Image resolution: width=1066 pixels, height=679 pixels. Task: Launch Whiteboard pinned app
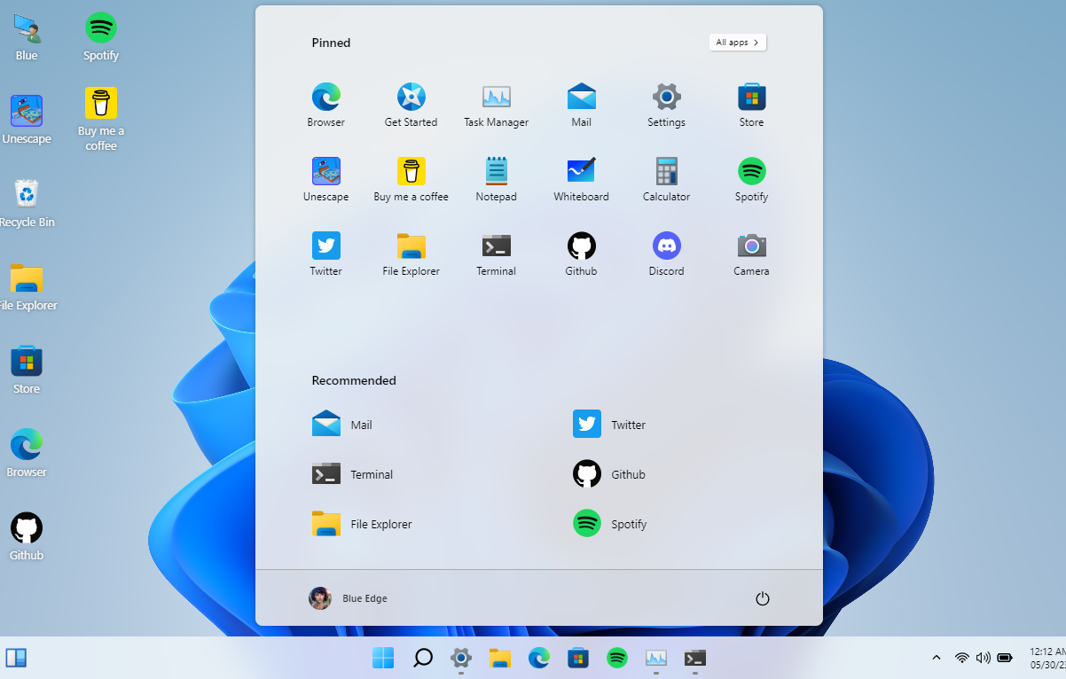[581, 179]
